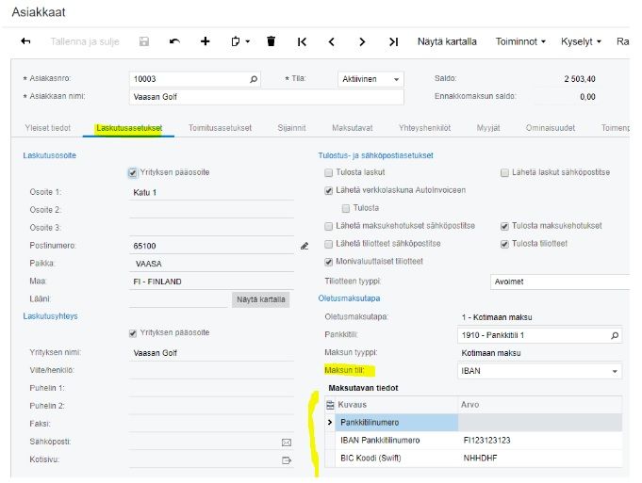Click toolbar Näytä kartalla button
This screenshot has height=483, width=642.
click(x=447, y=41)
